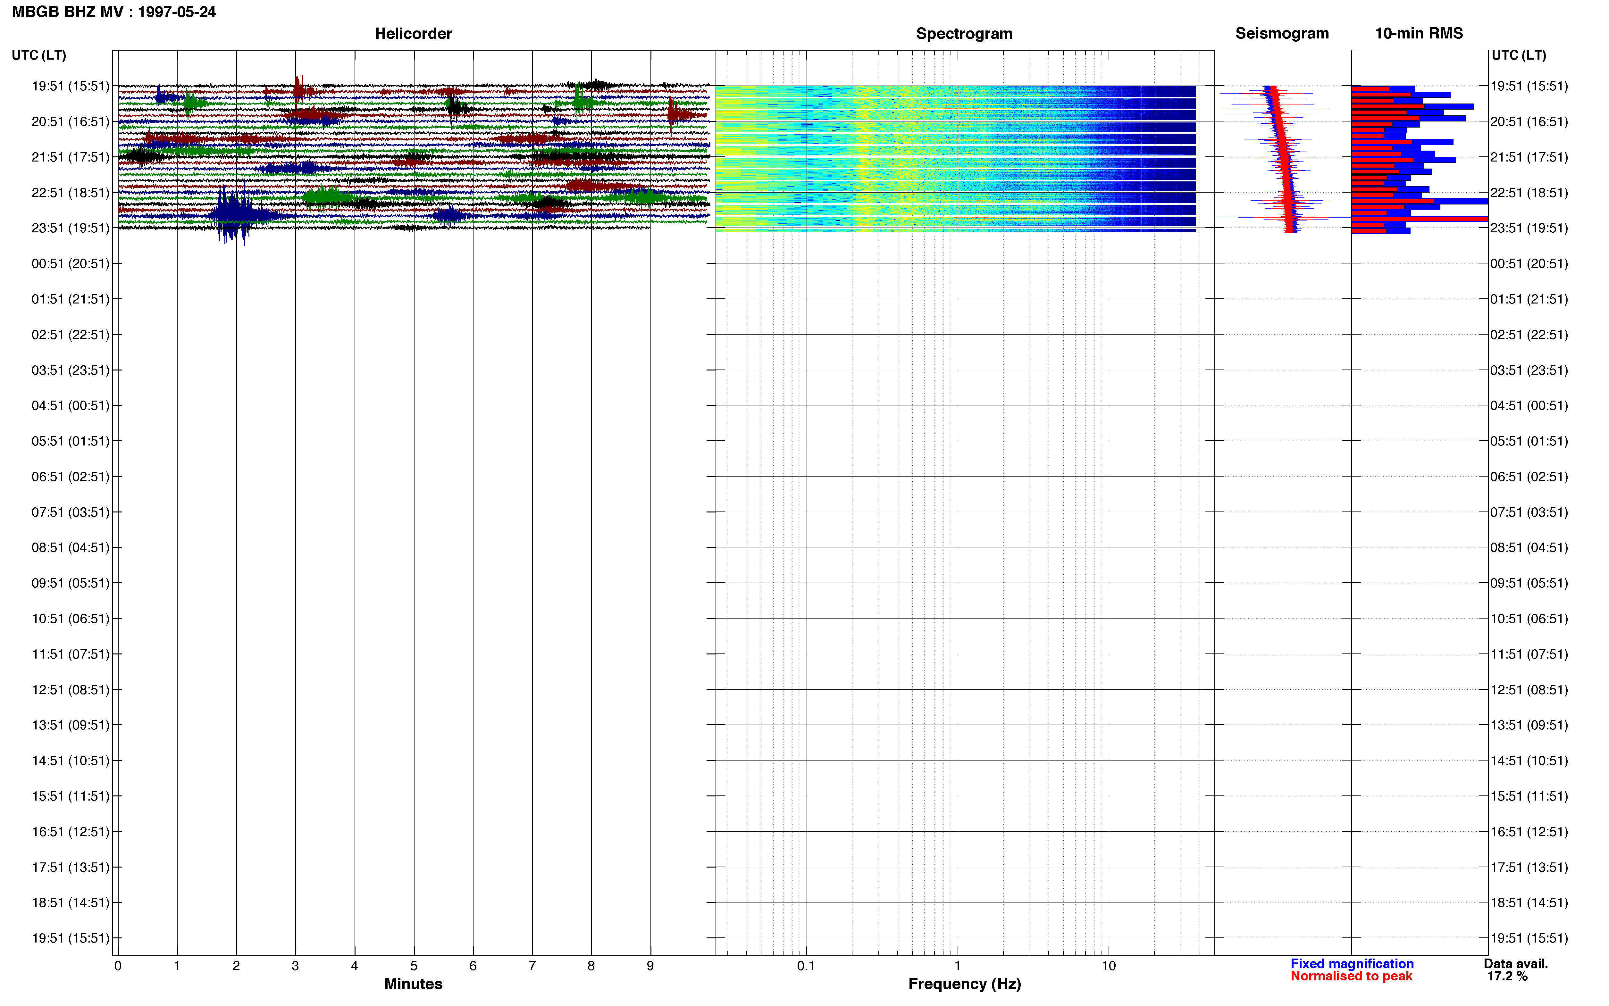Click the left '22:51 (18:51)' time label
1609x1006 pixels.
coord(71,192)
